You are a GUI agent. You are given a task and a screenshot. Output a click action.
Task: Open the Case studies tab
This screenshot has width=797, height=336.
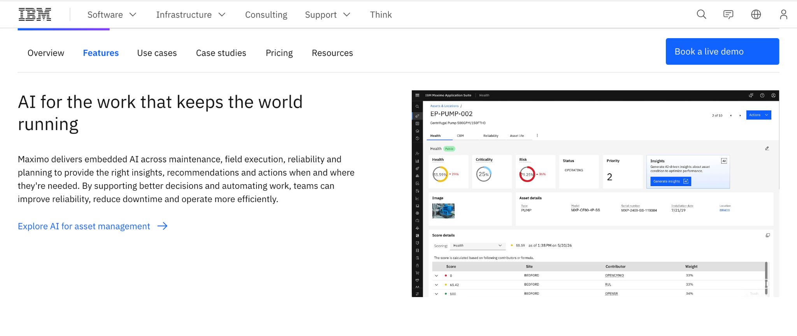(x=221, y=53)
